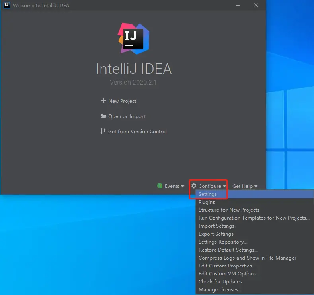Image resolution: width=314 pixels, height=295 pixels.
Task: Select Settings in the Configure menu
Action: click(255, 194)
